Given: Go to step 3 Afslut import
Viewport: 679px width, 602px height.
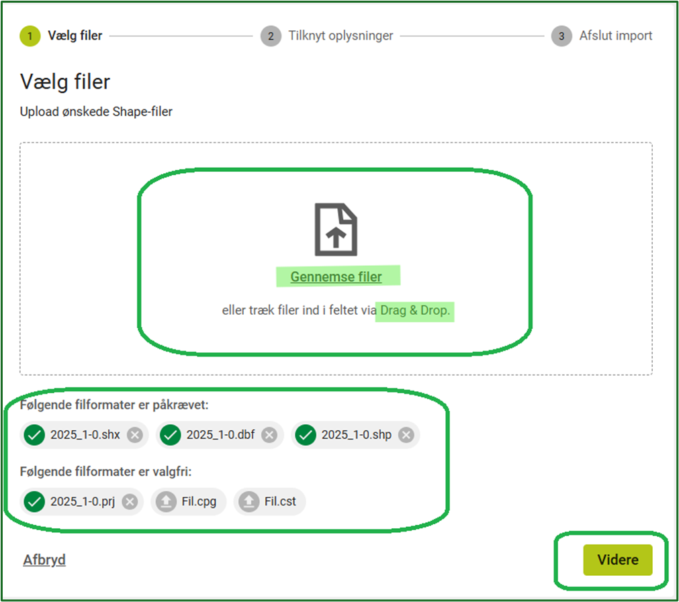Looking at the screenshot, I should click(602, 36).
